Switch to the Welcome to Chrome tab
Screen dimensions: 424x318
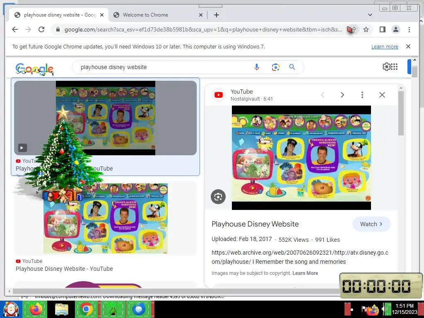pyautogui.click(x=158, y=15)
